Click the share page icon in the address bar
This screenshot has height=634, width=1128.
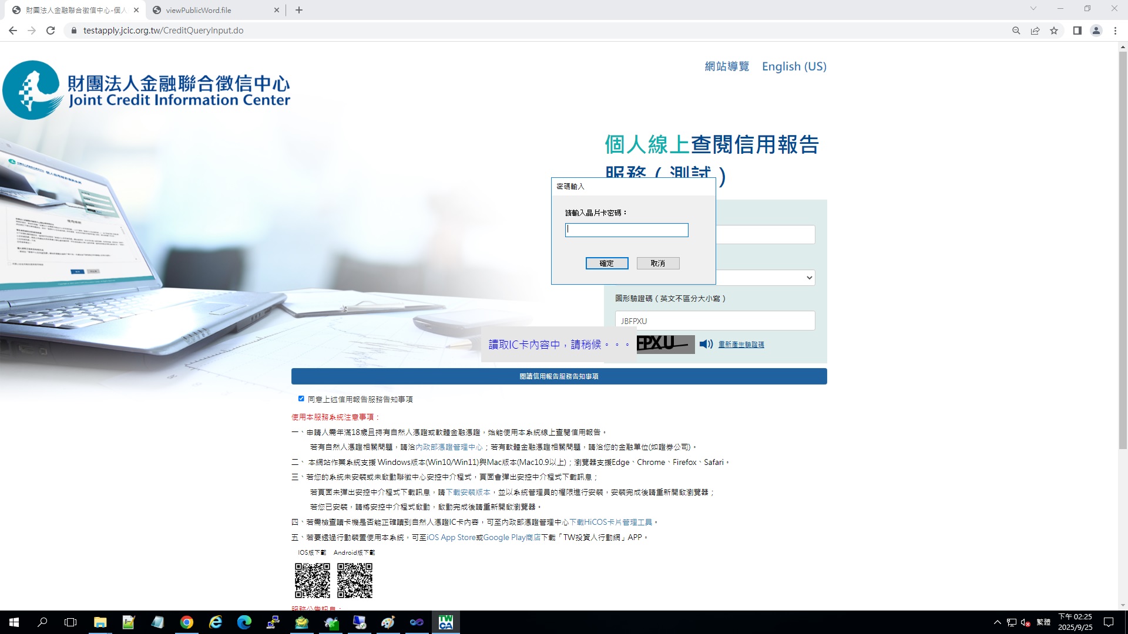1035,31
